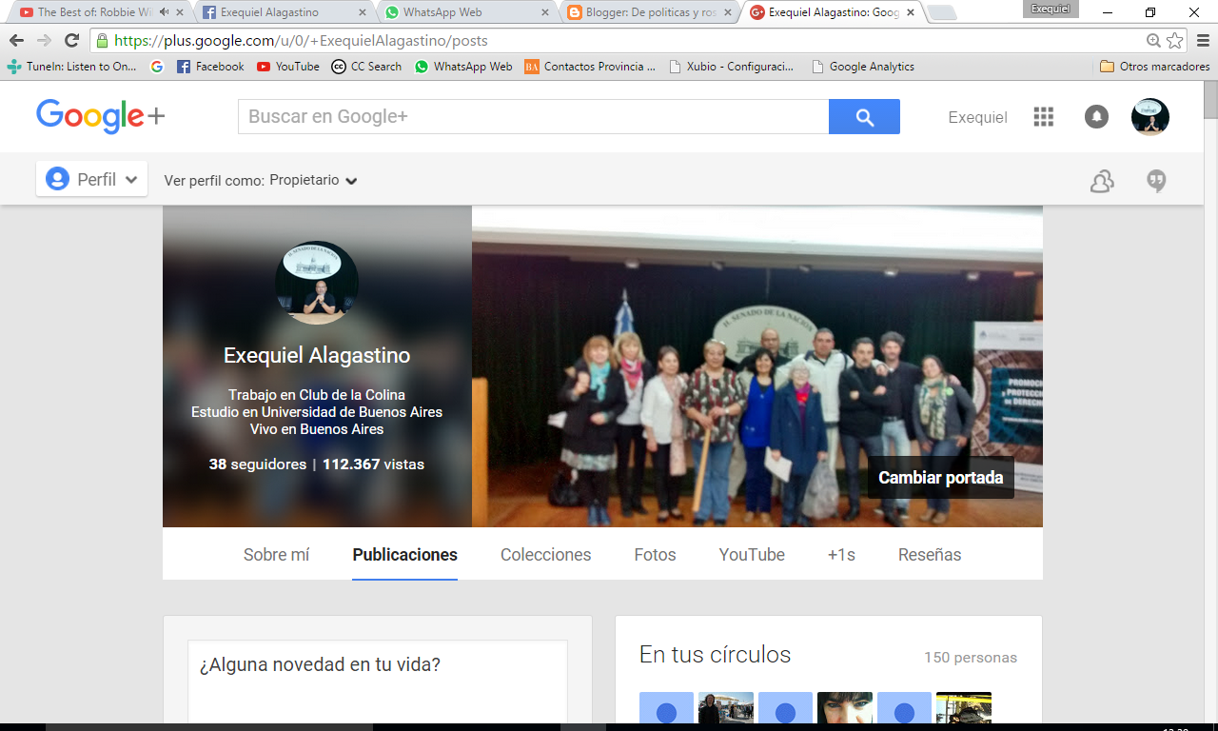Open the Chrome menu (three lines)
This screenshot has height=731, width=1218.
coord(1203,41)
